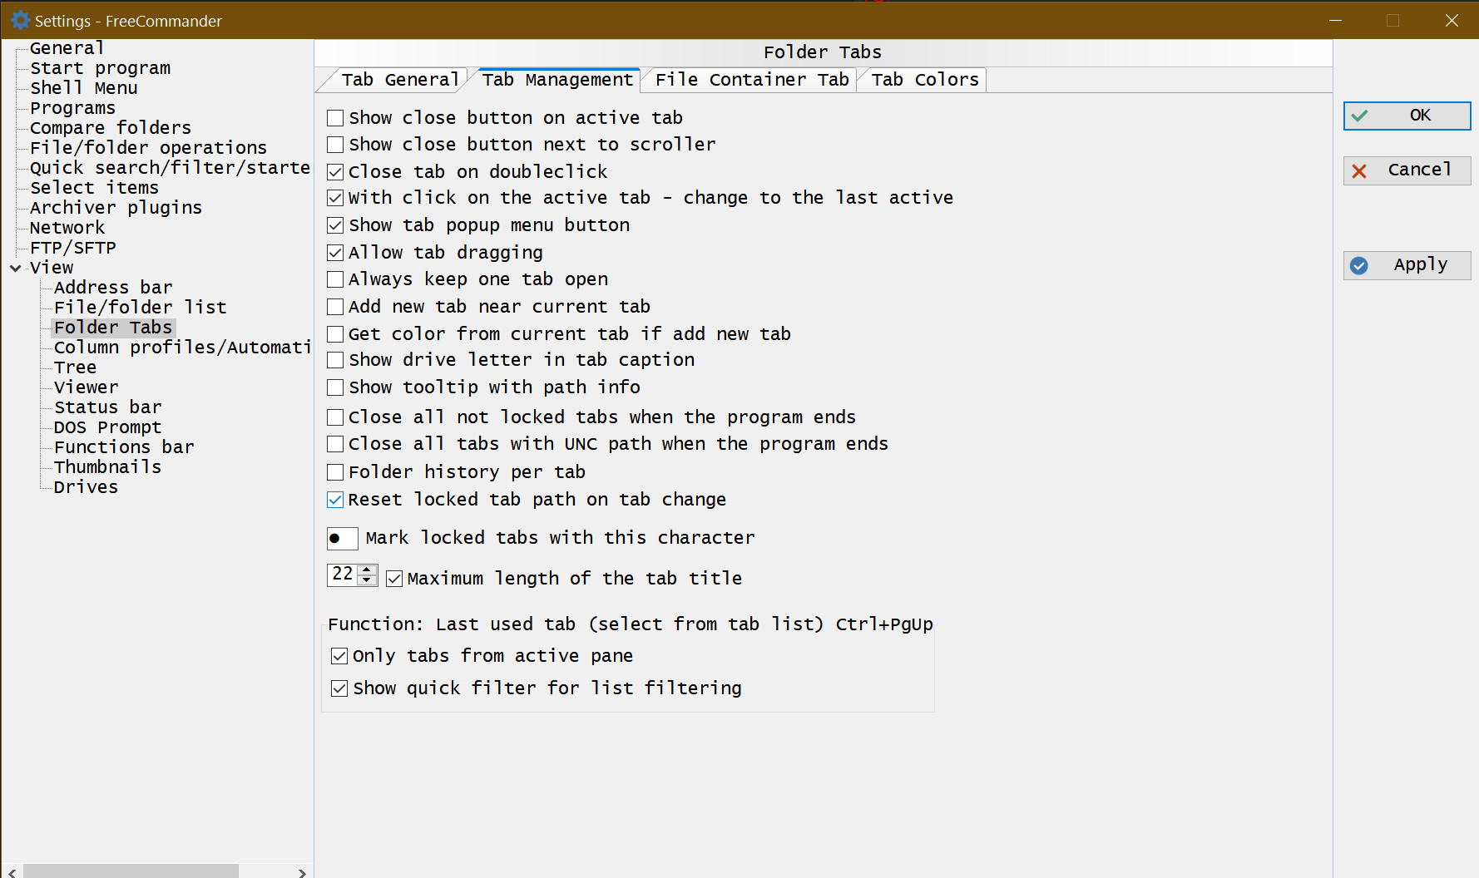Decrease maximum tab title length spinner

pos(367,580)
